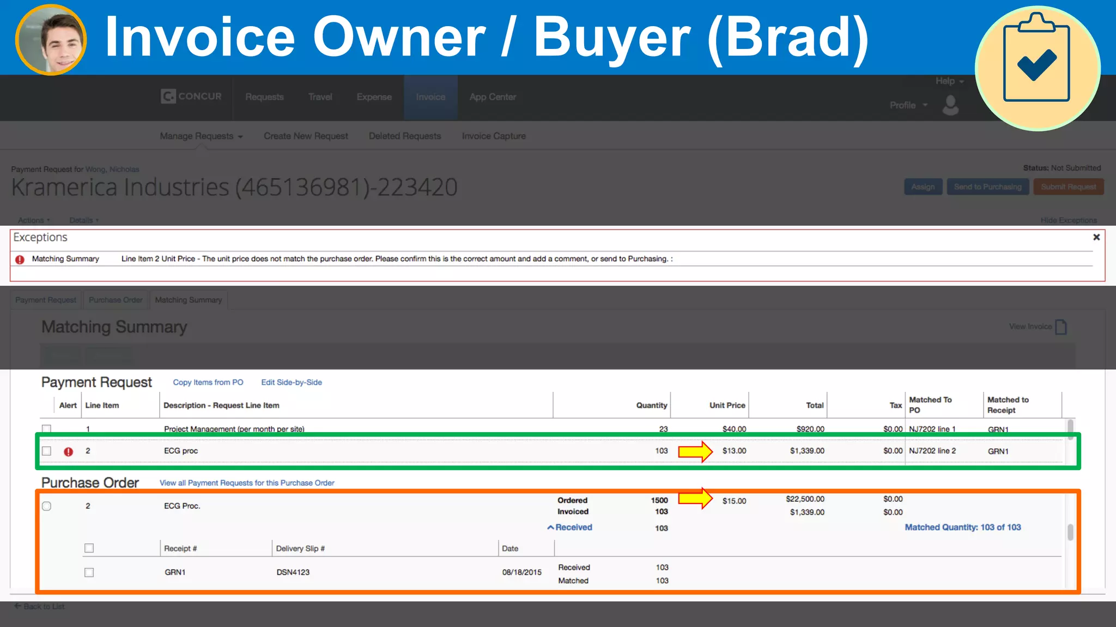Click the $22,500.00 ordered total
The image size is (1116, 627).
tap(805, 499)
